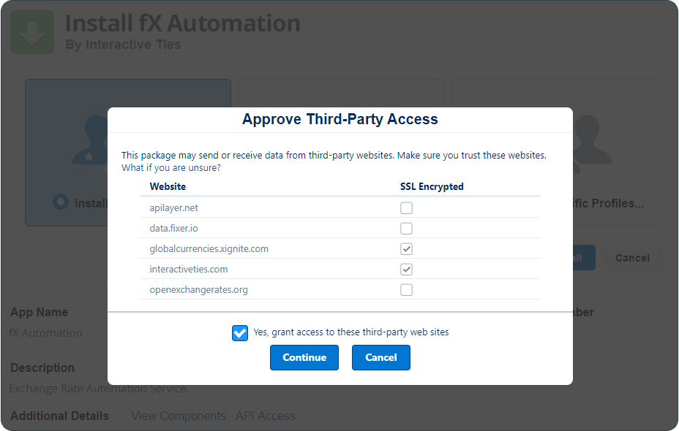Click Cancel button on background install page
679x431 pixels.
[632, 258]
